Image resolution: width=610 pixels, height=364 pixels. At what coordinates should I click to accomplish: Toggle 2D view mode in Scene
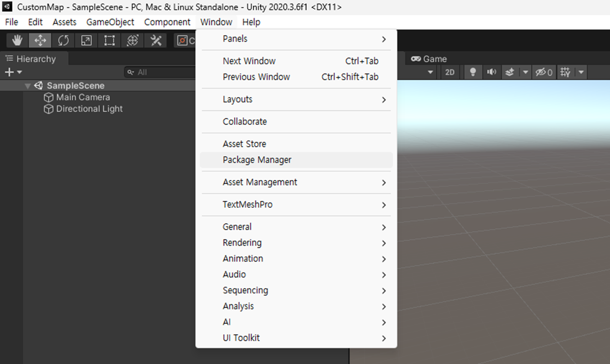click(449, 72)
